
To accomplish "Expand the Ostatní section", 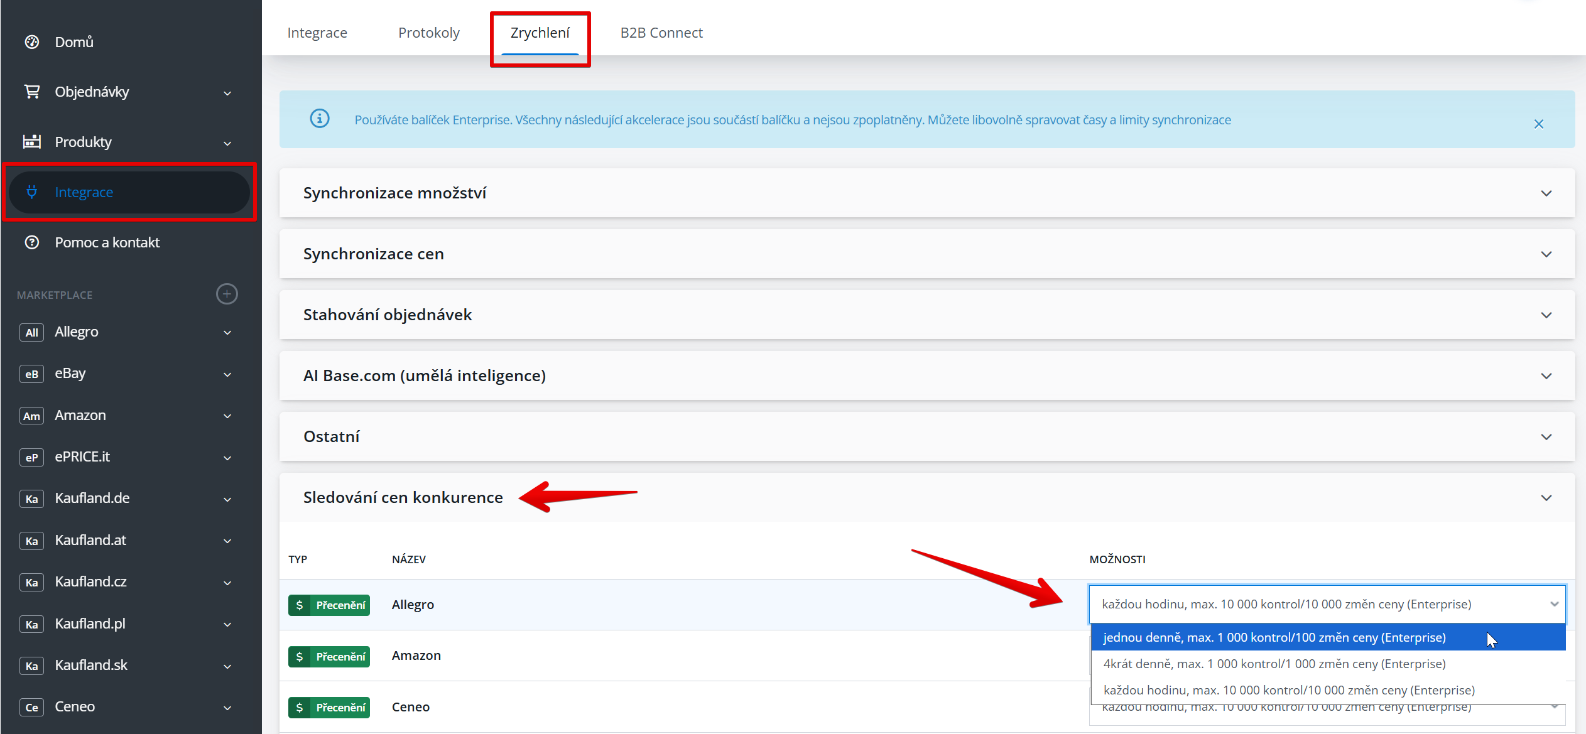I will pos(927,436).
